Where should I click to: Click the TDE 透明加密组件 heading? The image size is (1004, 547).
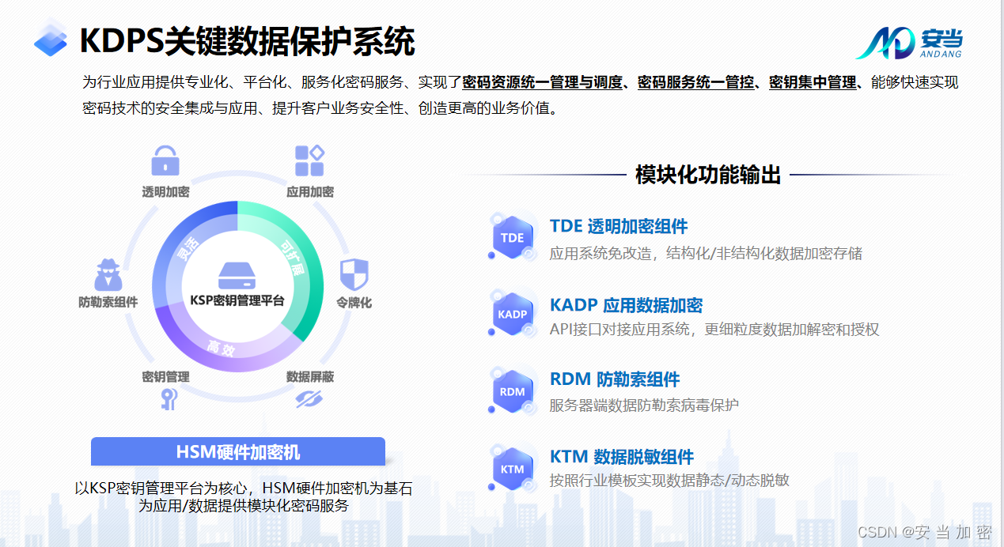click(619, 226)
